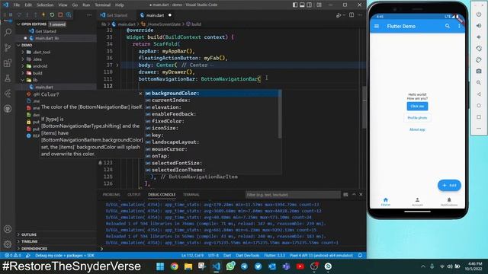Image resolution: width=488 pixels, height=274 pixels.
Task: Open the overflow menu in Flutter Demo app bar
Action: (x=459, y=27)
